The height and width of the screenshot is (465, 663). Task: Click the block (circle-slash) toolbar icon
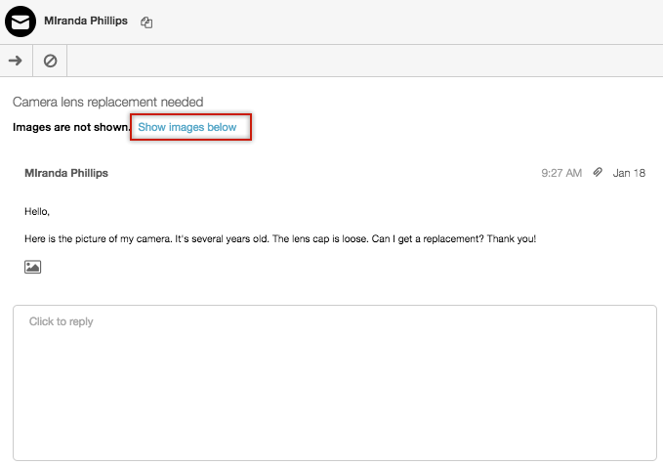coord(50,61)
